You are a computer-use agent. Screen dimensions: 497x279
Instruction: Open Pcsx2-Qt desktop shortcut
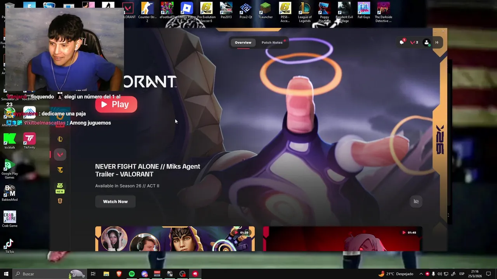[246, 10]
